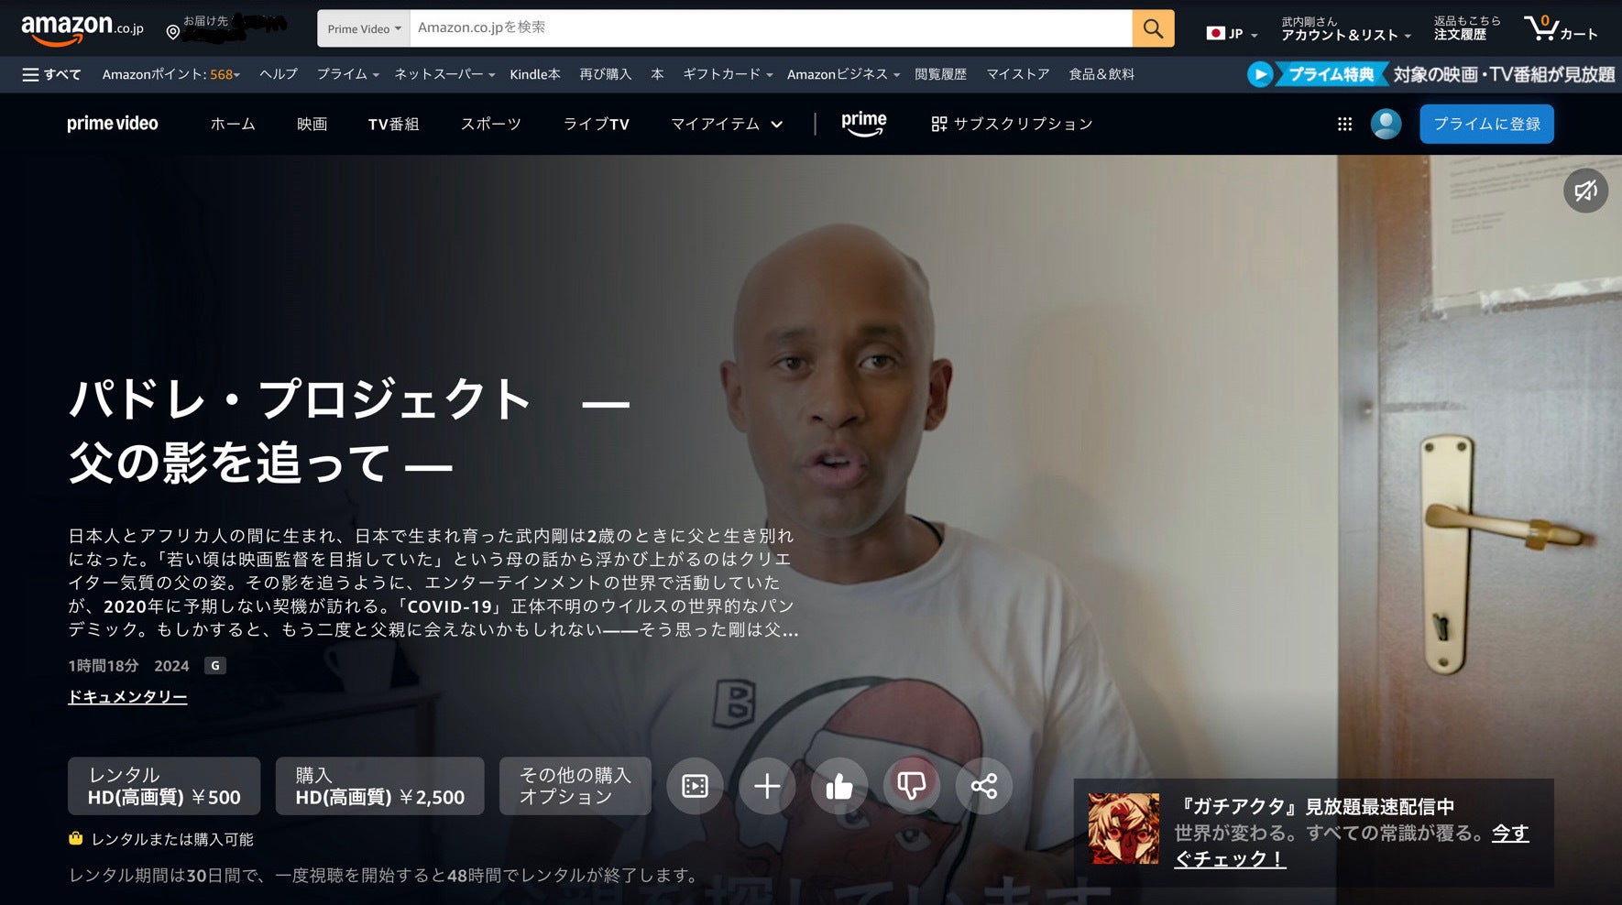Add title to watchlist with plus icon
Image resolution: width=1622 pixels, height=905 pixels.
[767, 786]
